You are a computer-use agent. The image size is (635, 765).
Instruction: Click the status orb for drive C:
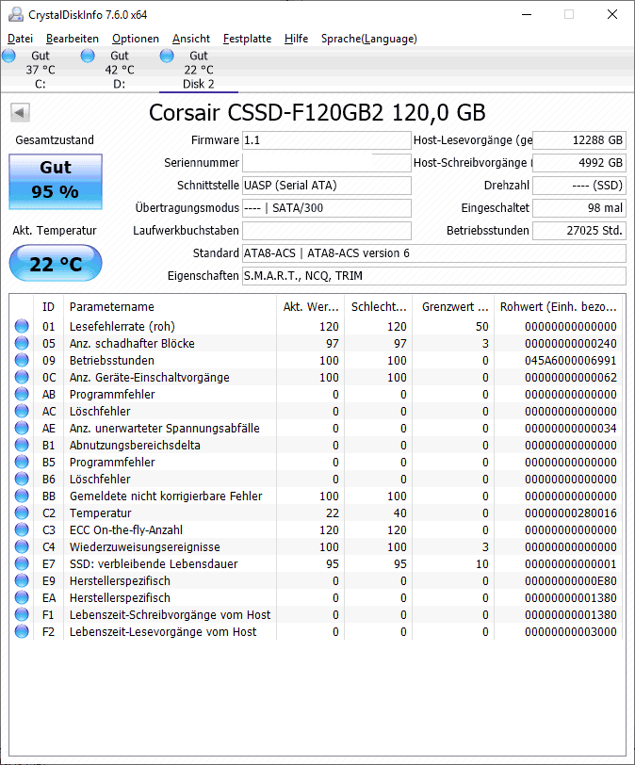point(8,57)
